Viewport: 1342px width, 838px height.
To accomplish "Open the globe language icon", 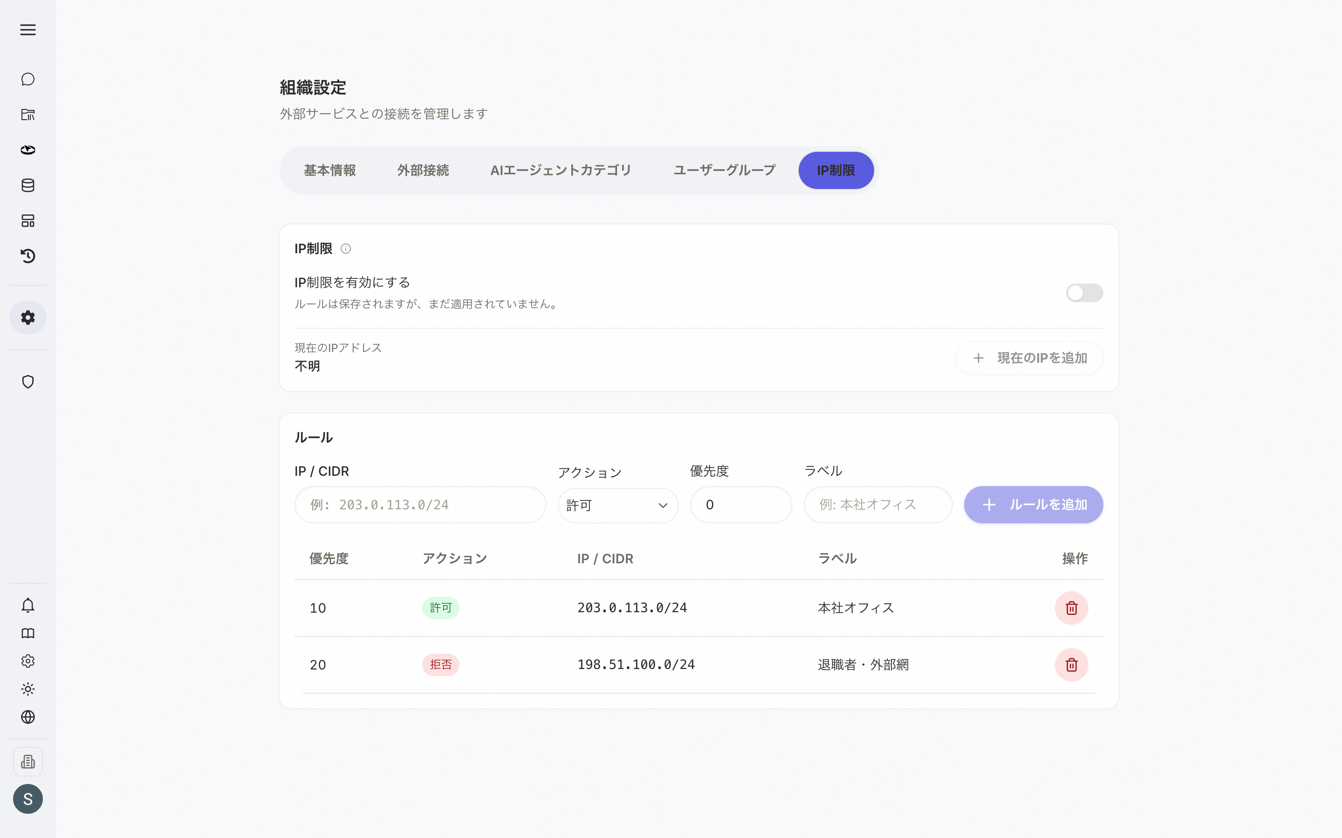I will pos(28,717).
